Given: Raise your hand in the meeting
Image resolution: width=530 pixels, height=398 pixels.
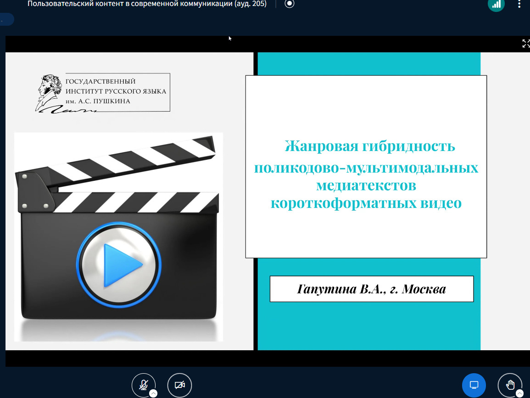Looking at the screenshot, I should pos(509,385).
